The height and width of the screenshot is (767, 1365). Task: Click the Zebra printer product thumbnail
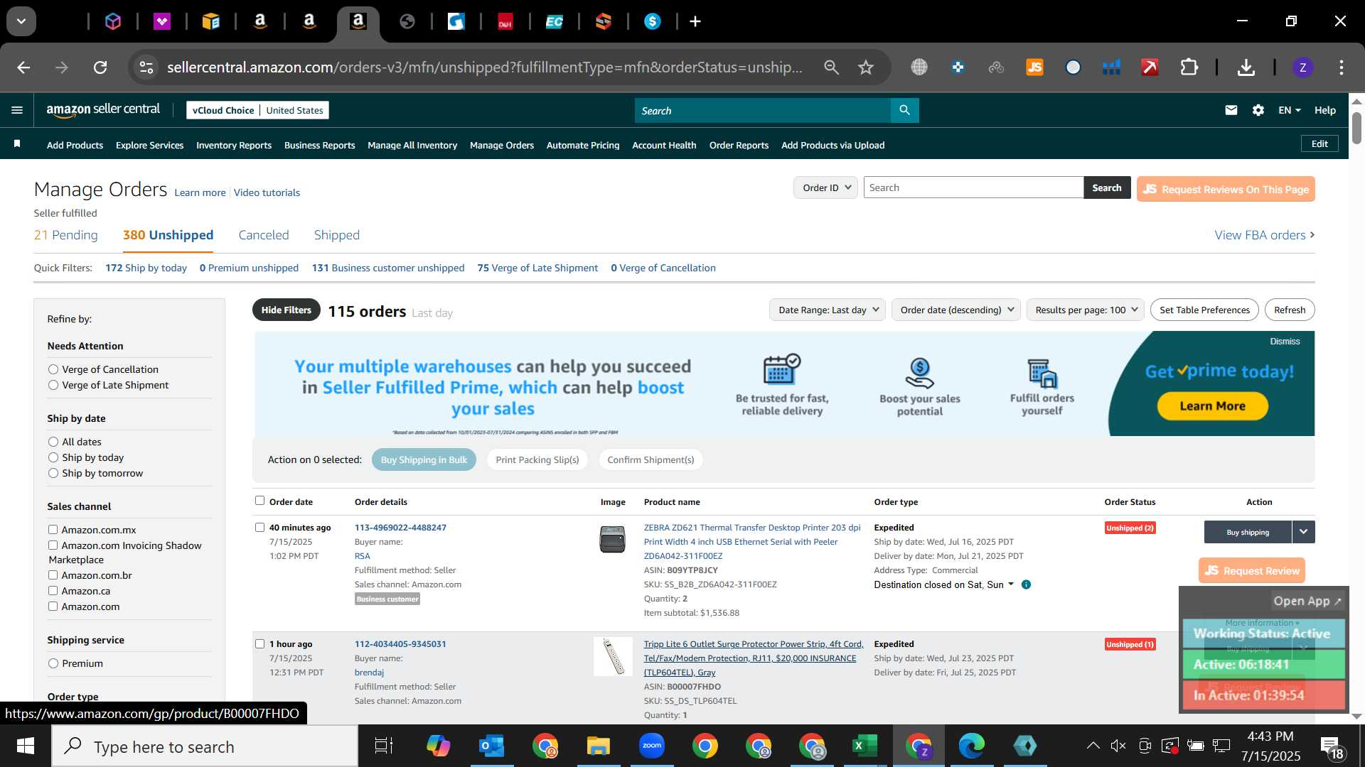pos(612,539)
